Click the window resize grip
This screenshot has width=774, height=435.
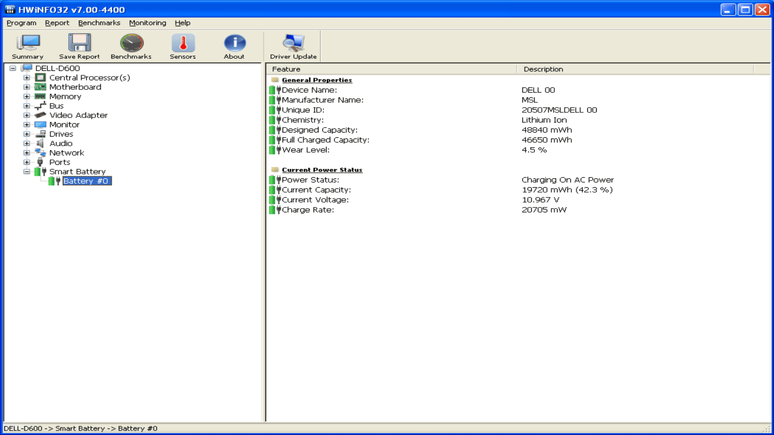[x=766, y=429]
